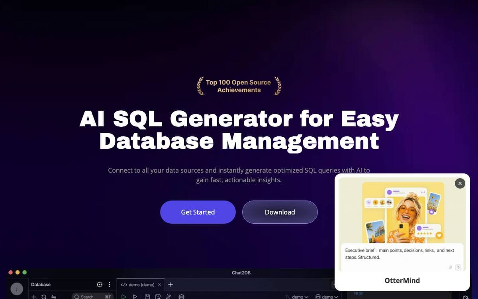Focus the Search field in Database panel

coord(92,297)
